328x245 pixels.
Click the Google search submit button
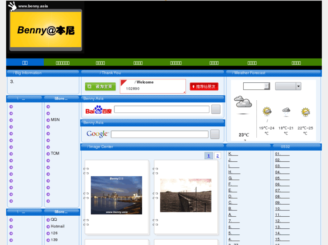pyautogui.click(x=215, y=134)
